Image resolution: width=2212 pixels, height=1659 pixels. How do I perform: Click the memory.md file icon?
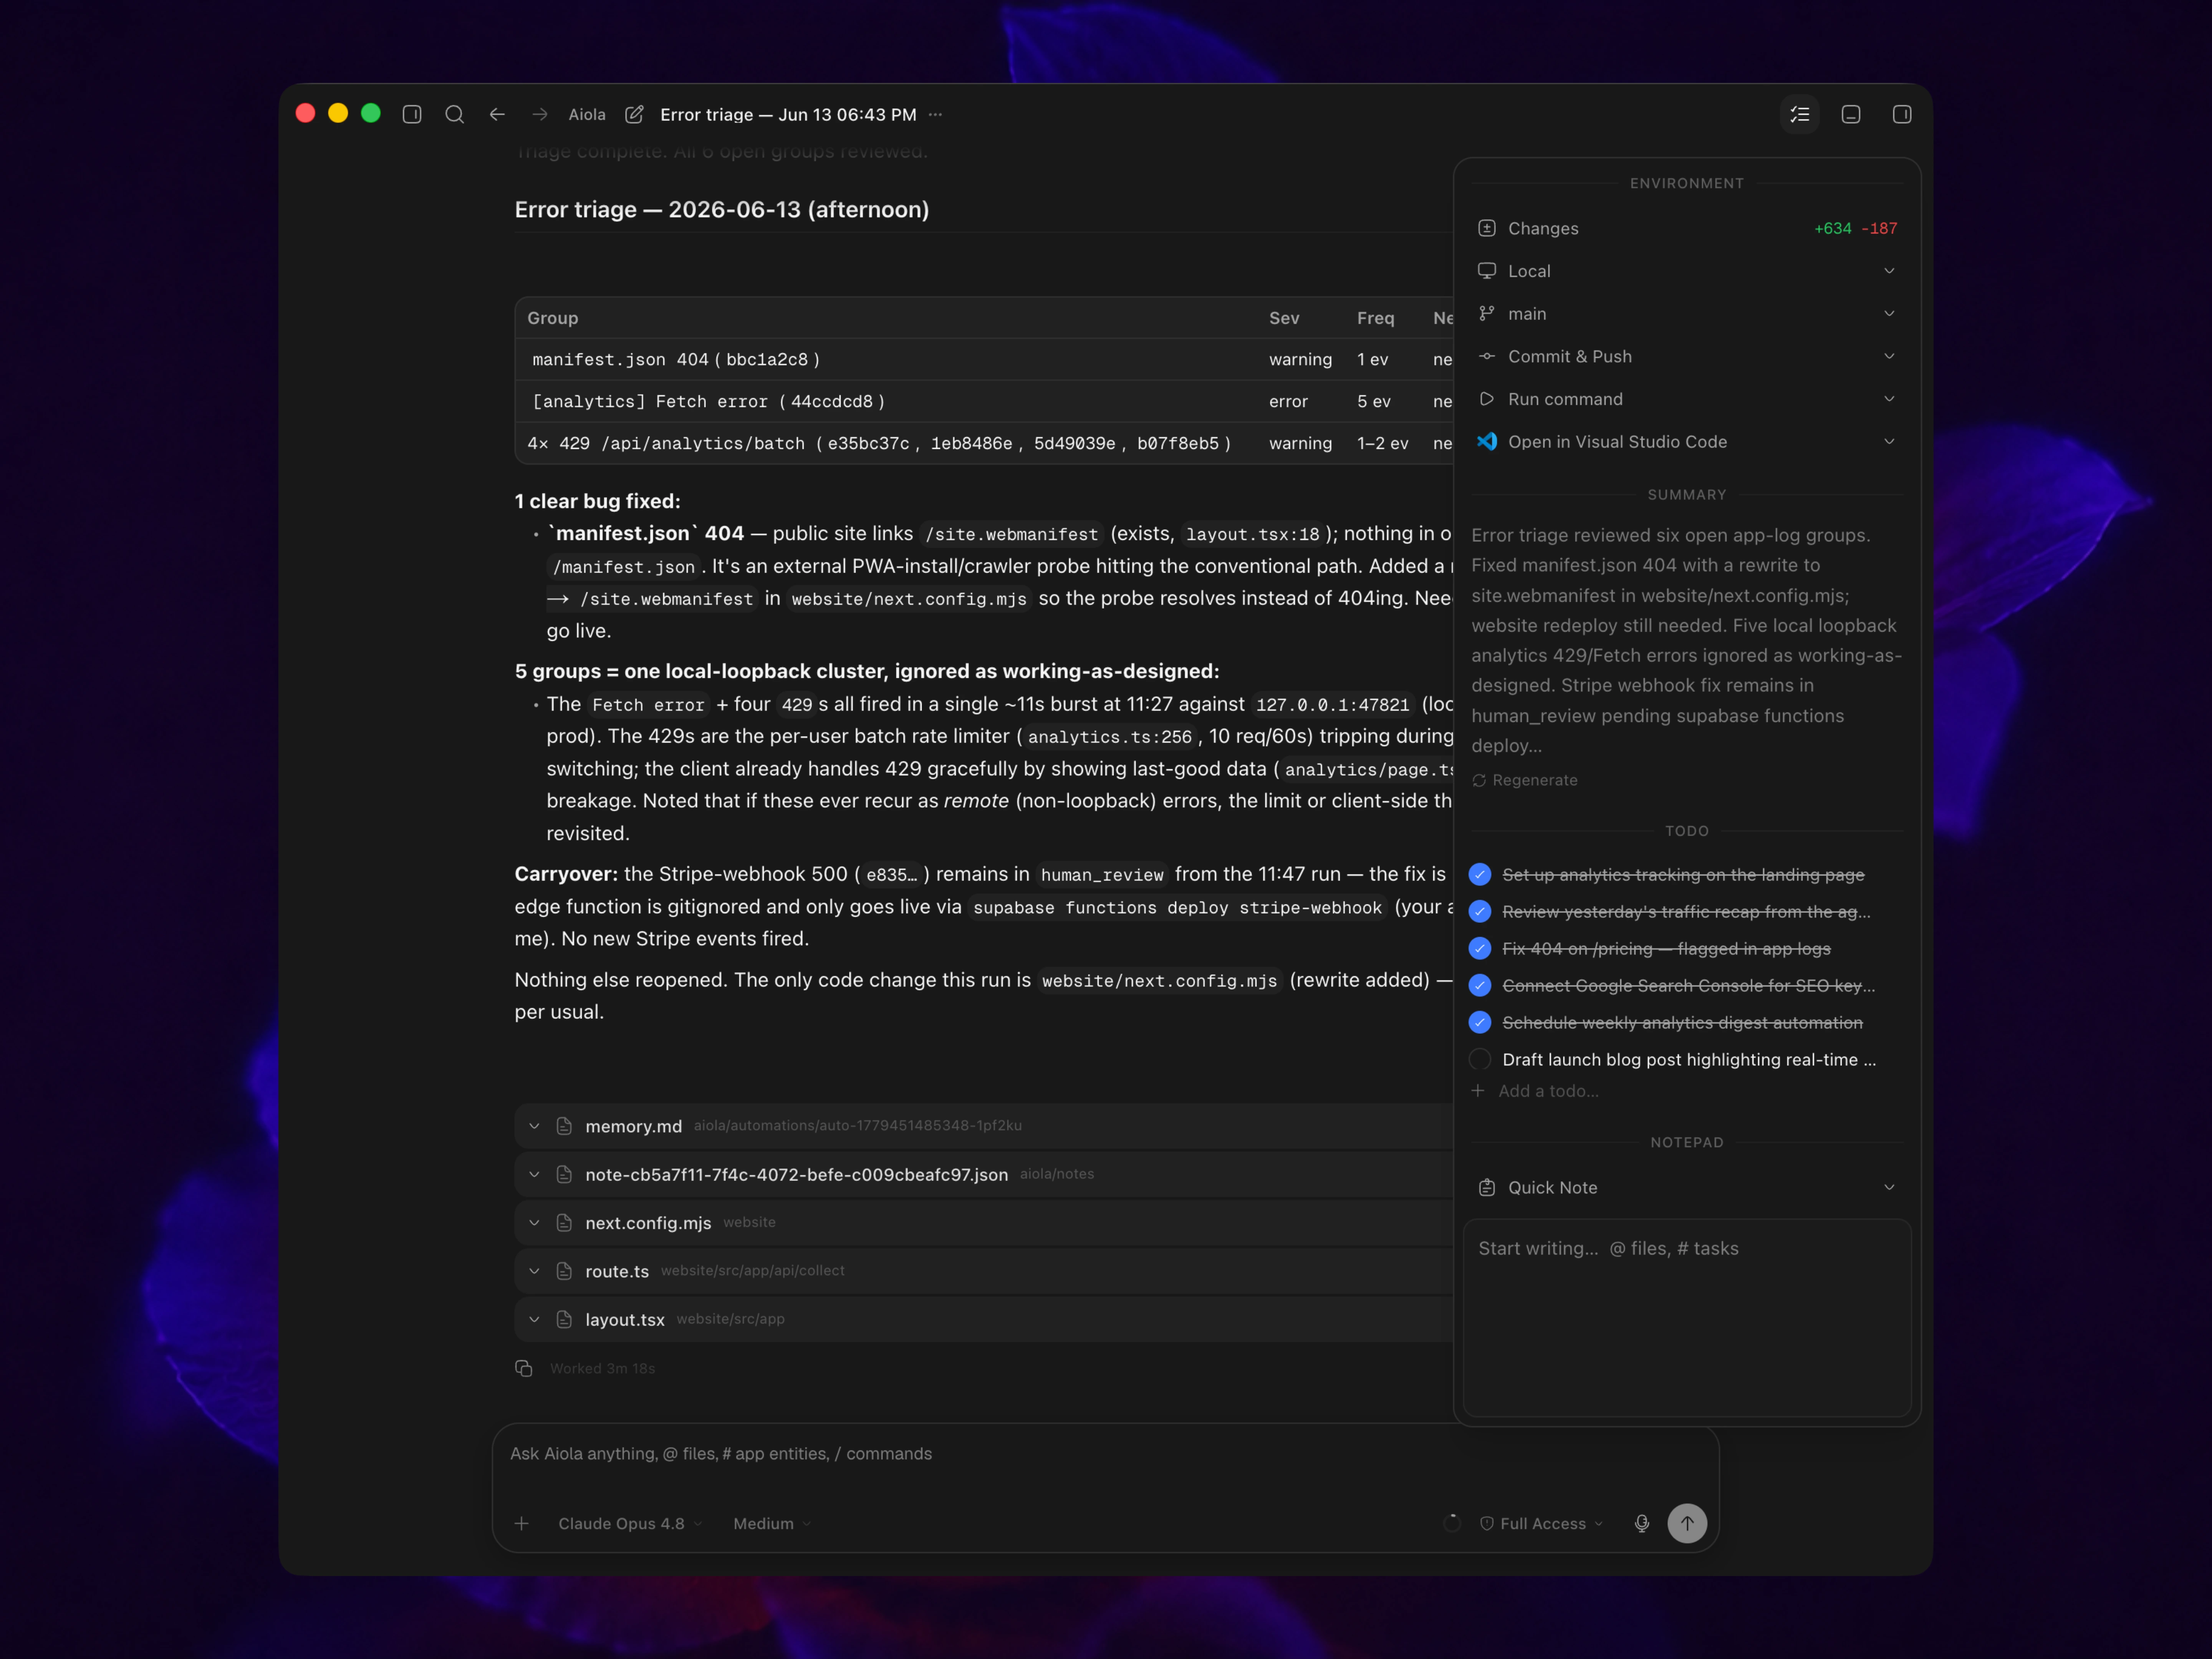pos(564,1126)
